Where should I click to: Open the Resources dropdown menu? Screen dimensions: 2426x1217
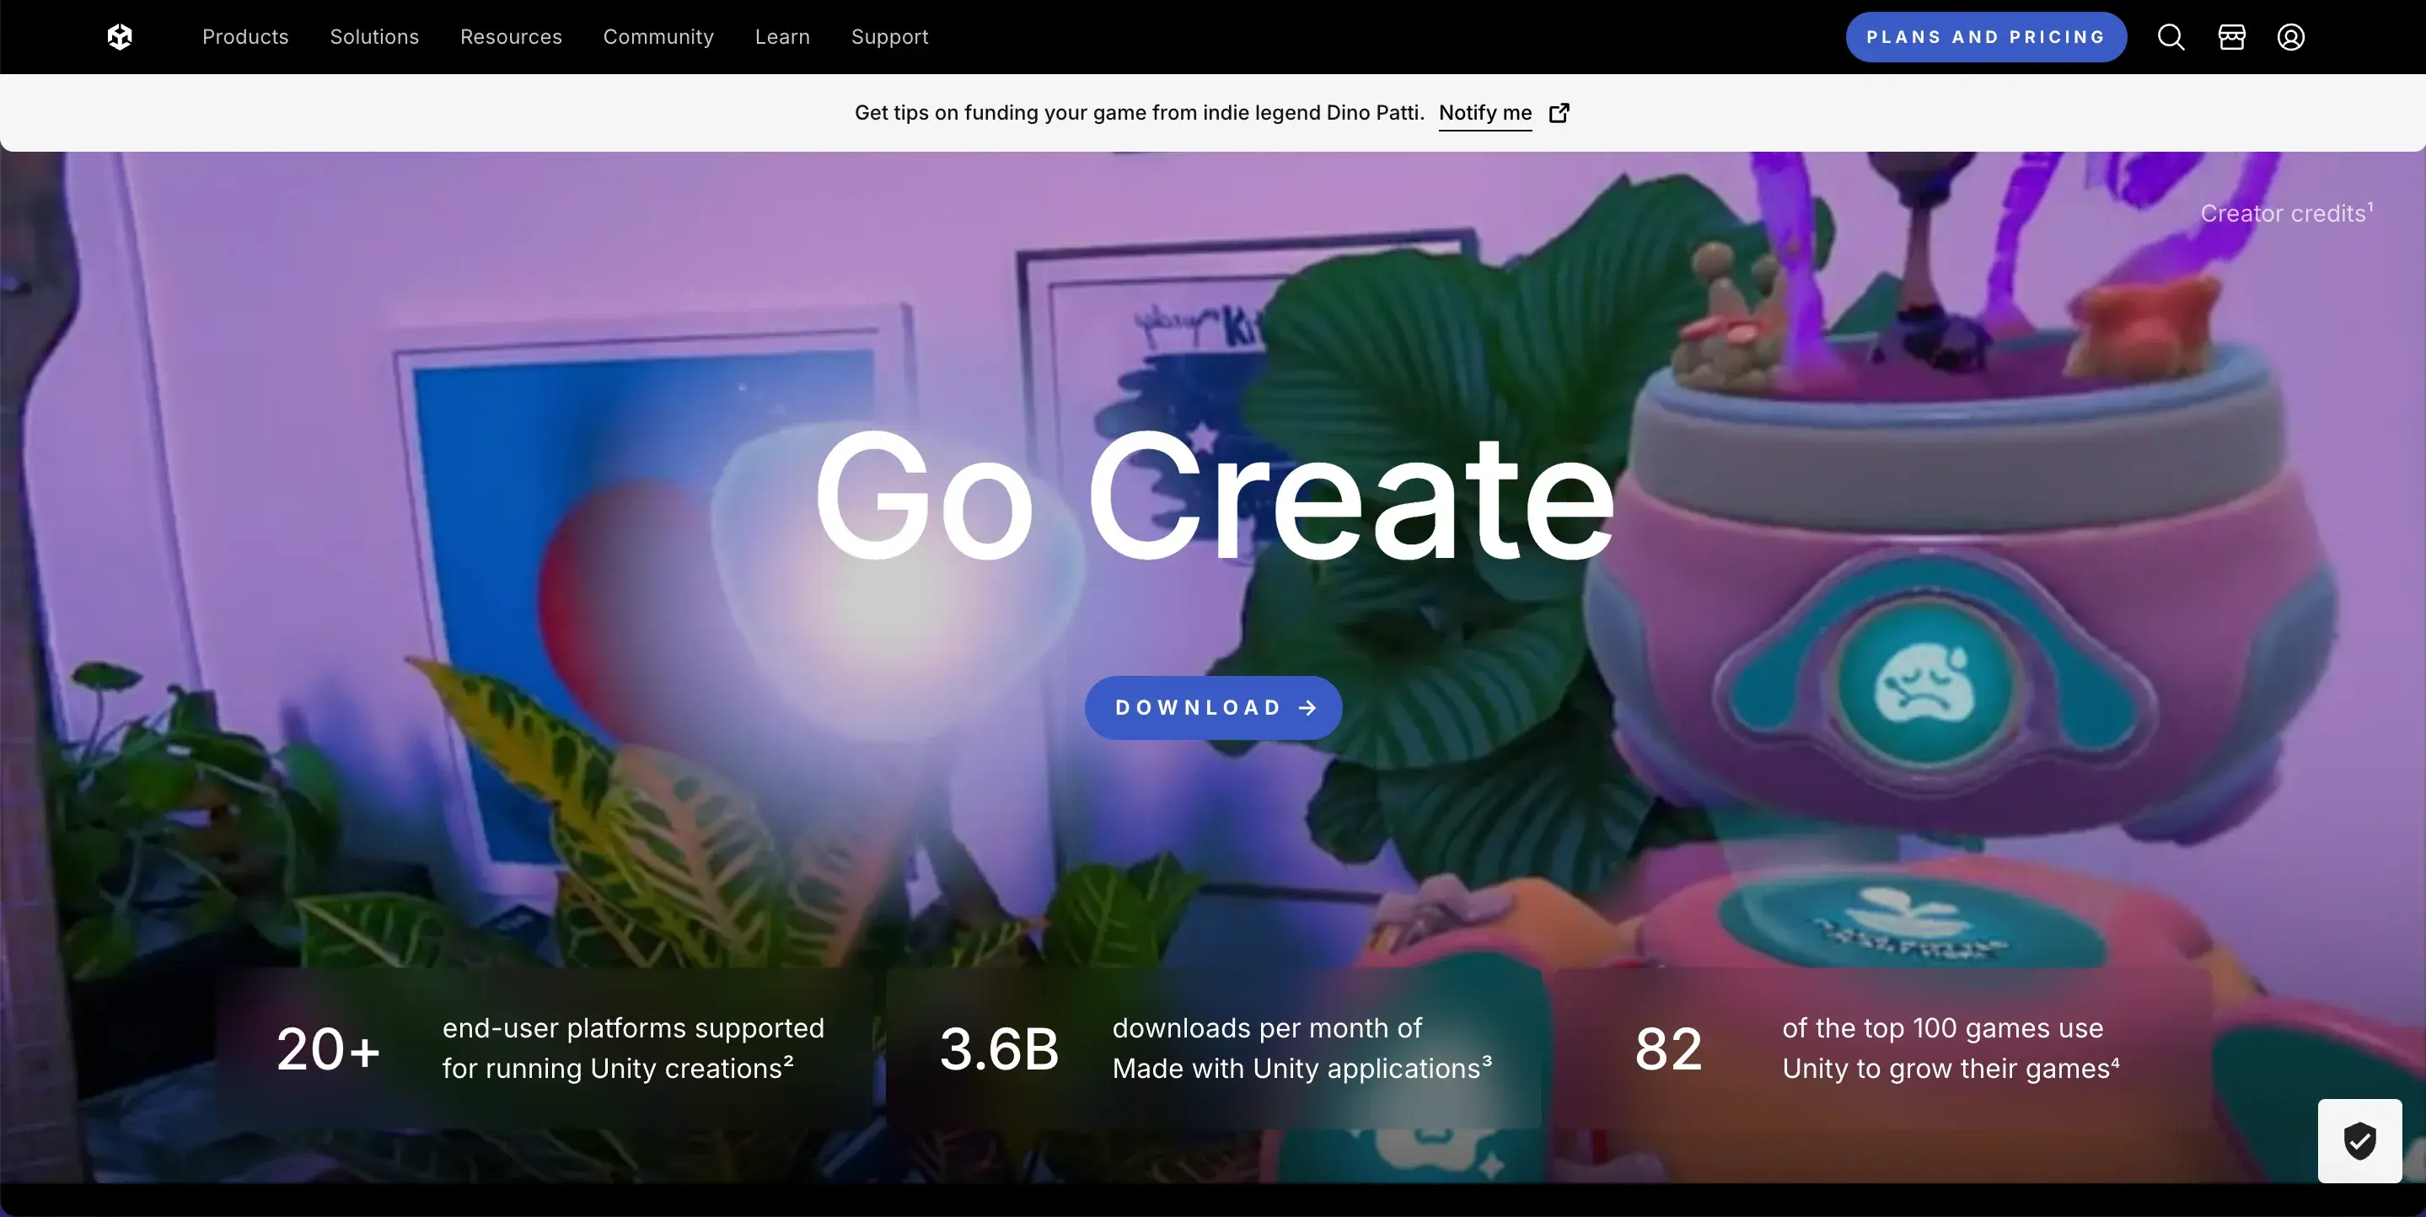coord(512,37)
